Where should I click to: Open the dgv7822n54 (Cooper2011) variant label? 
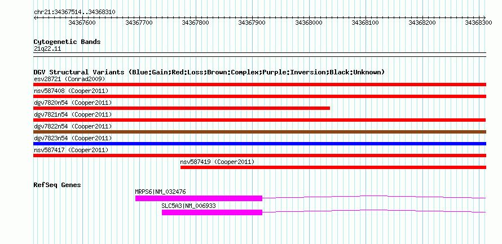pos(73,126)
